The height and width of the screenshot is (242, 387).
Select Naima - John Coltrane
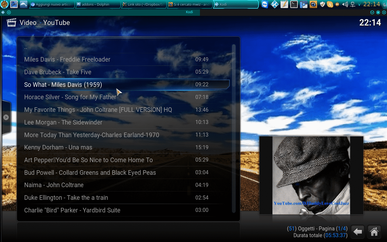click(x=124, y=185)
